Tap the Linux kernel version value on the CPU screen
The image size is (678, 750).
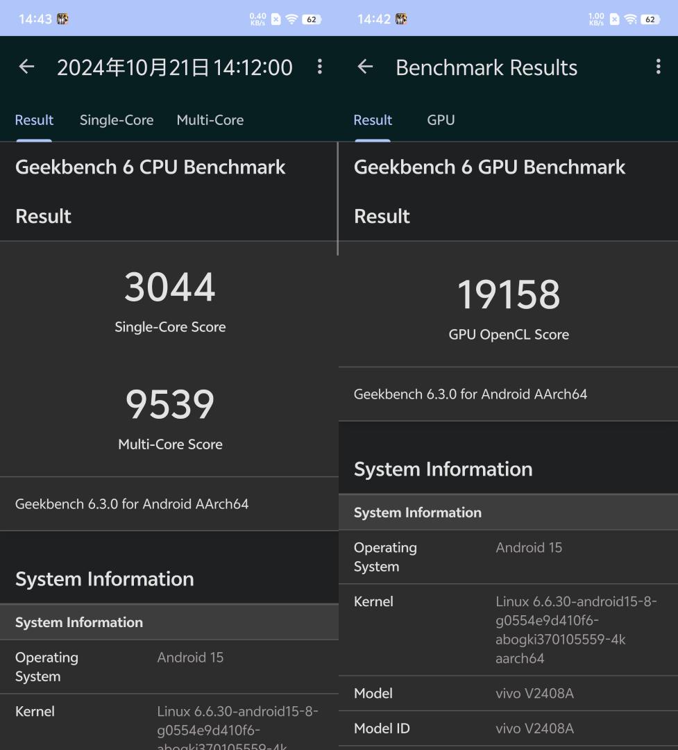[237, 726]
